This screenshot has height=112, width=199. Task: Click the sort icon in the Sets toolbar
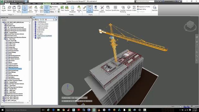(x=54, y=20)
